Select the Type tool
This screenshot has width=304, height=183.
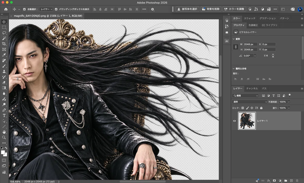click(x=4, y=115)
